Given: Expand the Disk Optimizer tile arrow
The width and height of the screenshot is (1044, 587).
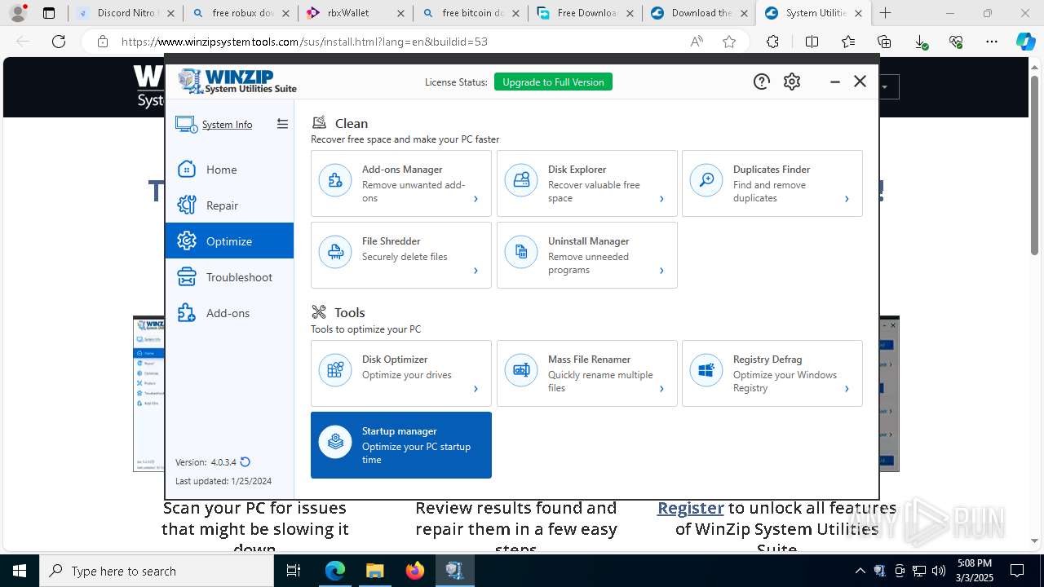Looking at the screenshot, I should (x=476, y=389).
